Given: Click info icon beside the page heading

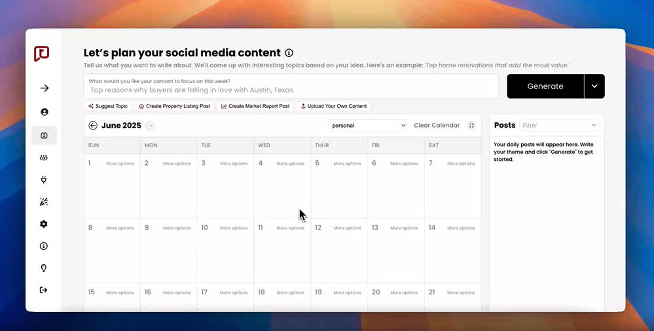Looking at the screenshot, I should pyautogui.click(x=289, y=53).
